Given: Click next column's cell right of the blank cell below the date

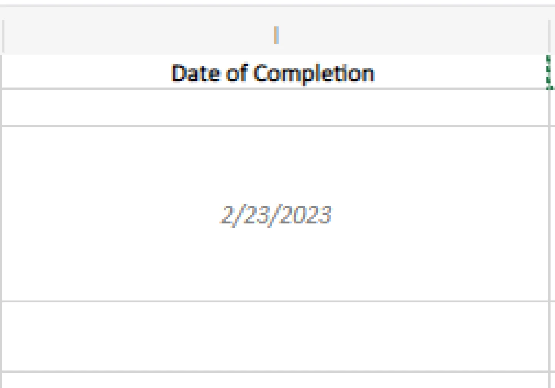Looking at the screenshot, I should 553,336.
